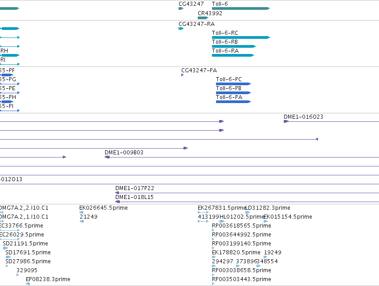
Task: Select the Toll-6 gene bar
Action: [x=241, y=8]
